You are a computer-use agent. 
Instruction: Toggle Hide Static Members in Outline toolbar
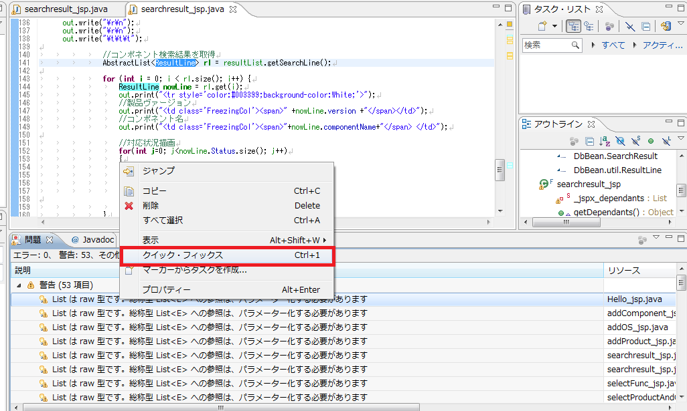[x=635, y=141]
